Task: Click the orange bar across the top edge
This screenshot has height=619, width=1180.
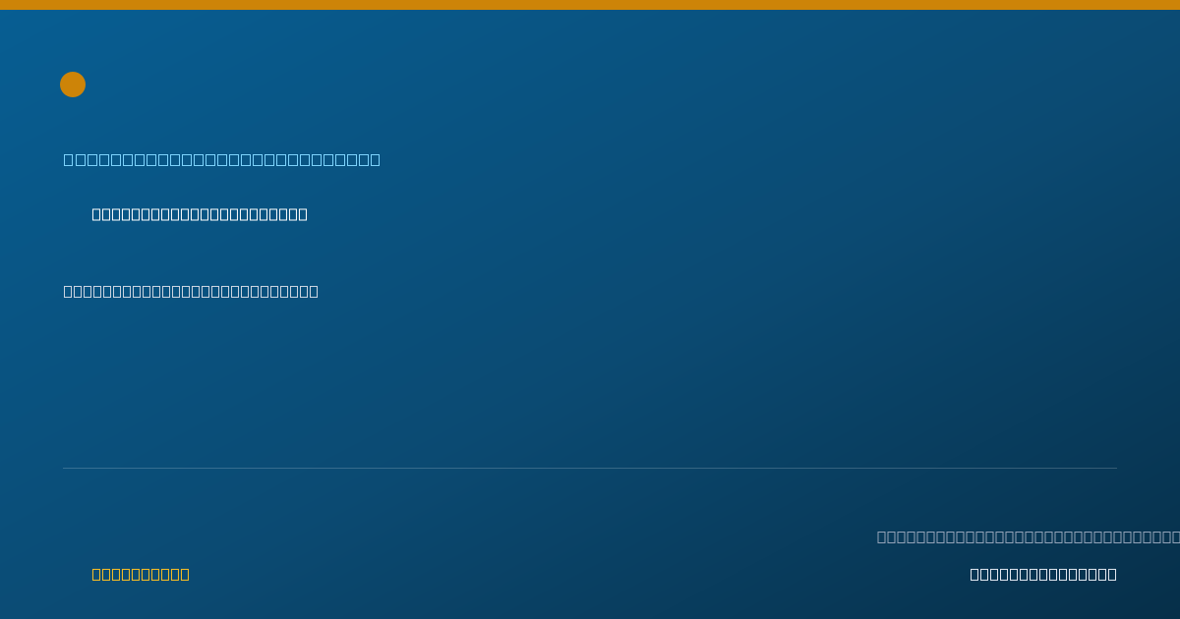Action: 590,5
